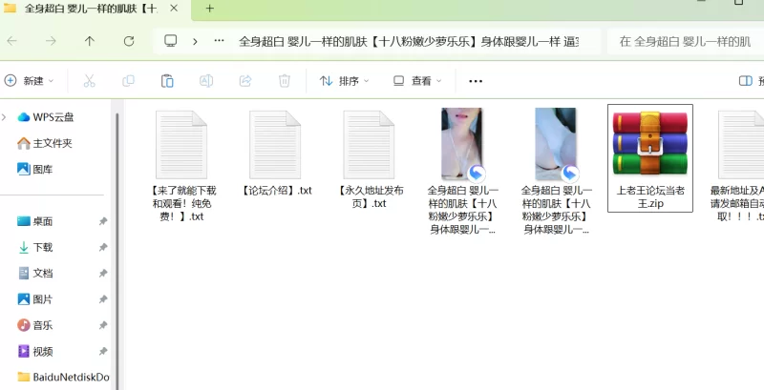The image size is (764, 390).
Task: Click the file name text 上老王论坛当老王.zip
Action: [650, 197]
